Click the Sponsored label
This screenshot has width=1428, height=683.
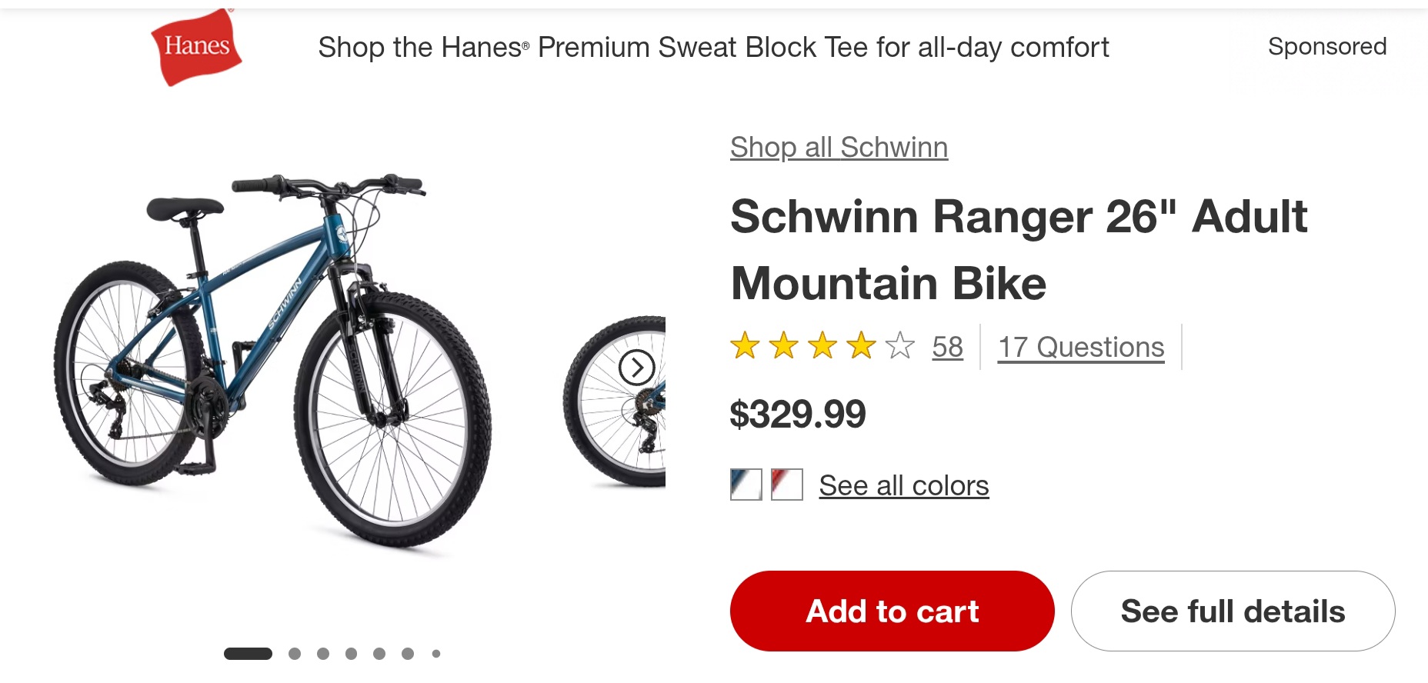pos(1327,46)
